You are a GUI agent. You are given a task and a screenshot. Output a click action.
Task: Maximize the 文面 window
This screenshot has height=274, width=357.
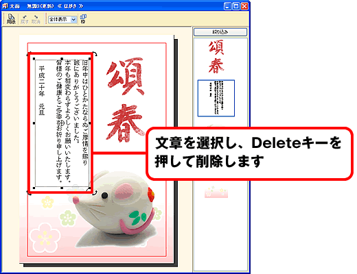[236, 6]
